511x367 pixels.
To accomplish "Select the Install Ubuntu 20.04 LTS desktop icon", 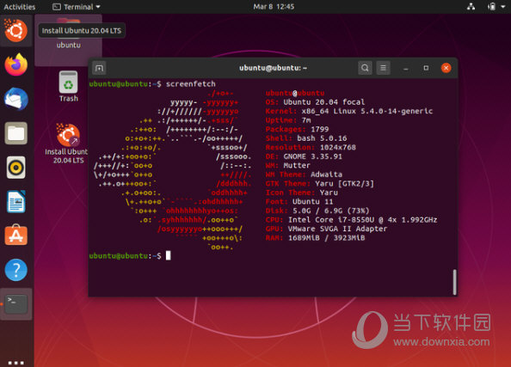I will 67,144.
